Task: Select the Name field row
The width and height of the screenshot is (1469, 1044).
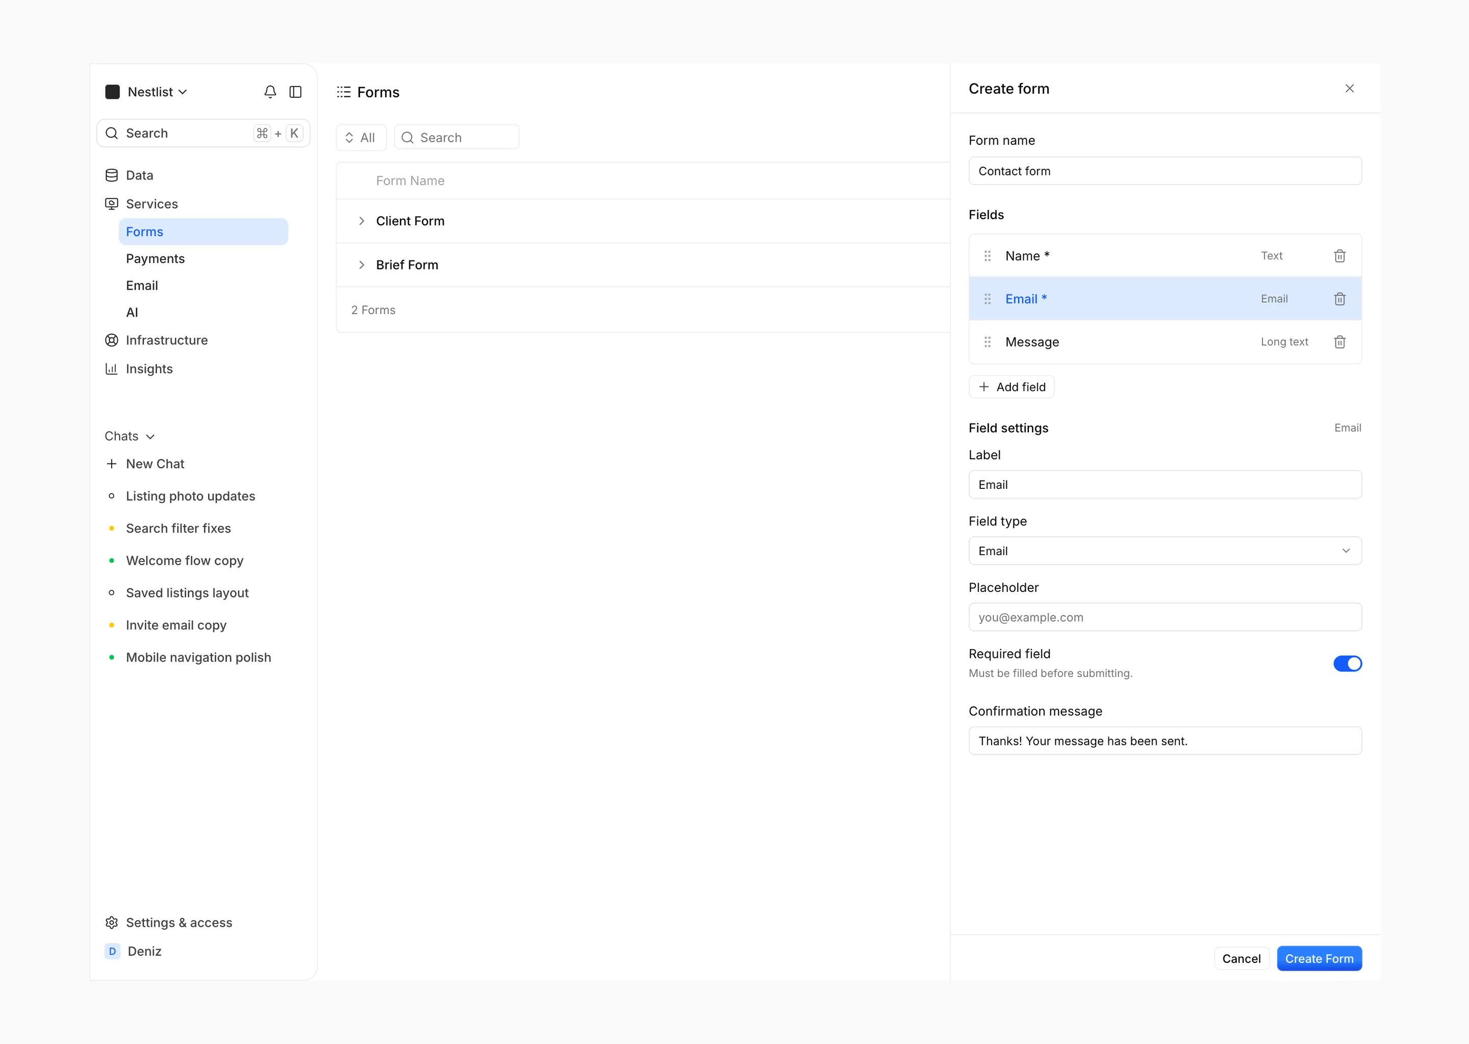Action: click(x=1165, y=256)
